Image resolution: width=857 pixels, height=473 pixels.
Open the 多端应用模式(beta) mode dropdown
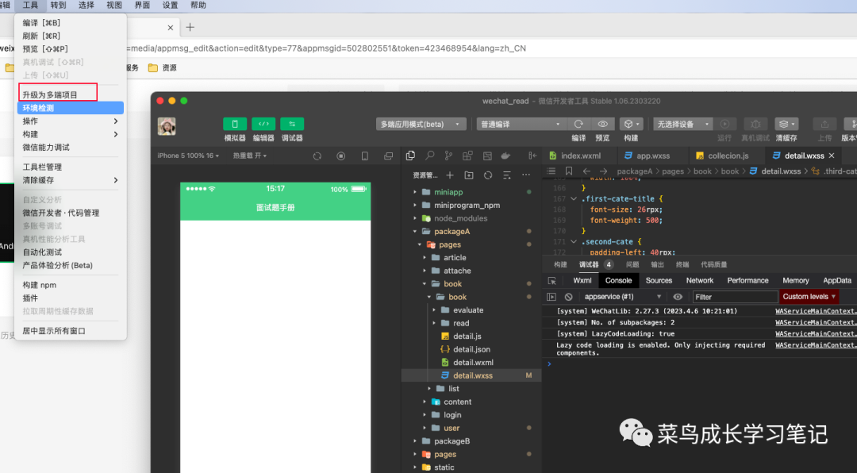pyautogui.click(x=421, y=124)
